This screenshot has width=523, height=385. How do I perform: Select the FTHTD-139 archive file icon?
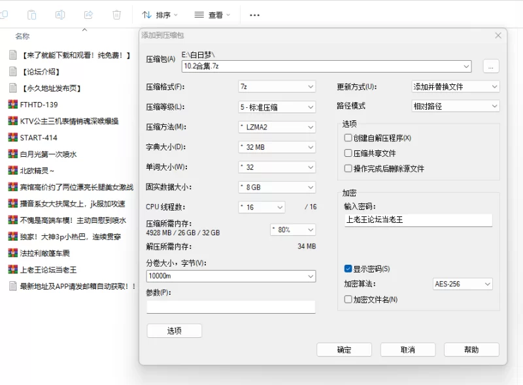(x=12, y=105)
